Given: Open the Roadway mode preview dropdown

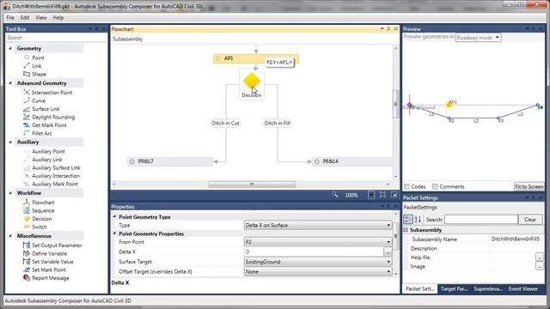Looking at the screenshot, I should pyautogui.click(x=478, y=38).
